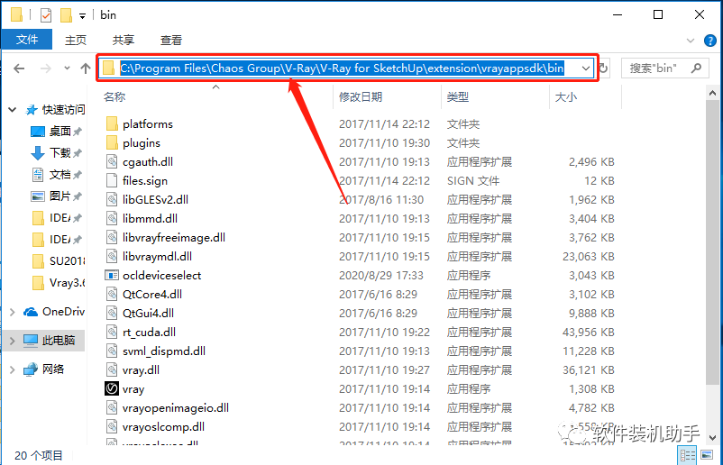Open 下载 in quick access
The height and width of the screenshot is (465, 723).
[x=60, y=153]
